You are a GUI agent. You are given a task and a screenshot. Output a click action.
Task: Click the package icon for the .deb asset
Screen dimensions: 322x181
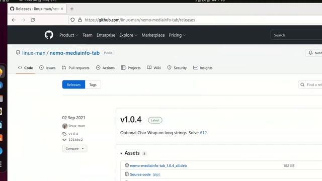point(127,165)
